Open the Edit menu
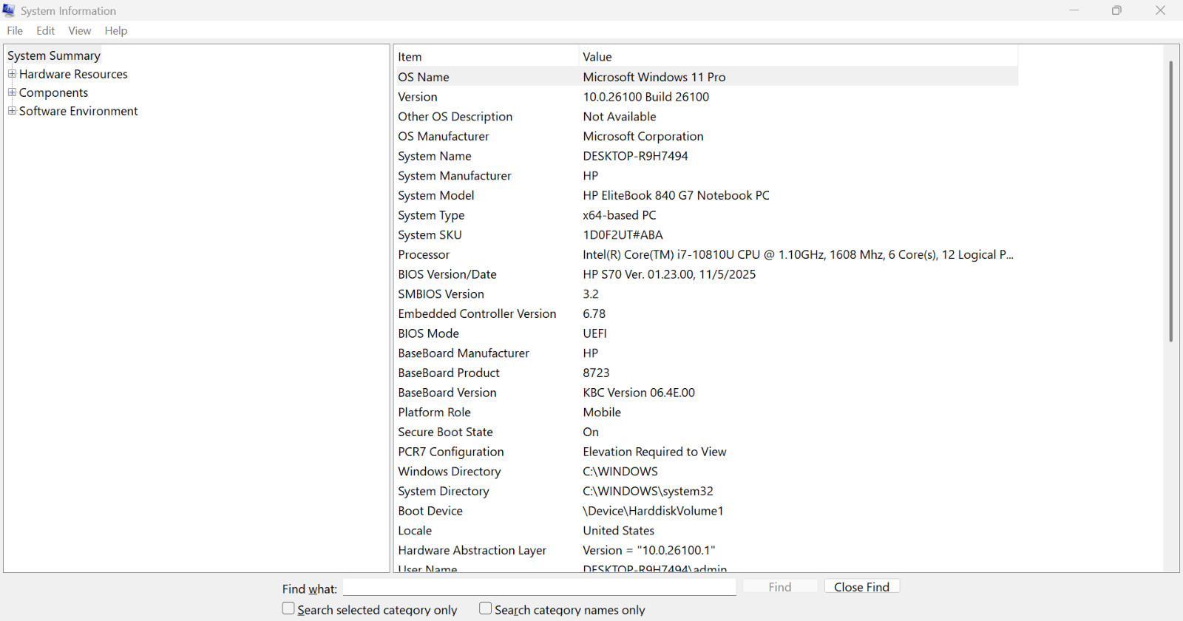This screenshot has height=621, width=1183. [46, 30]
